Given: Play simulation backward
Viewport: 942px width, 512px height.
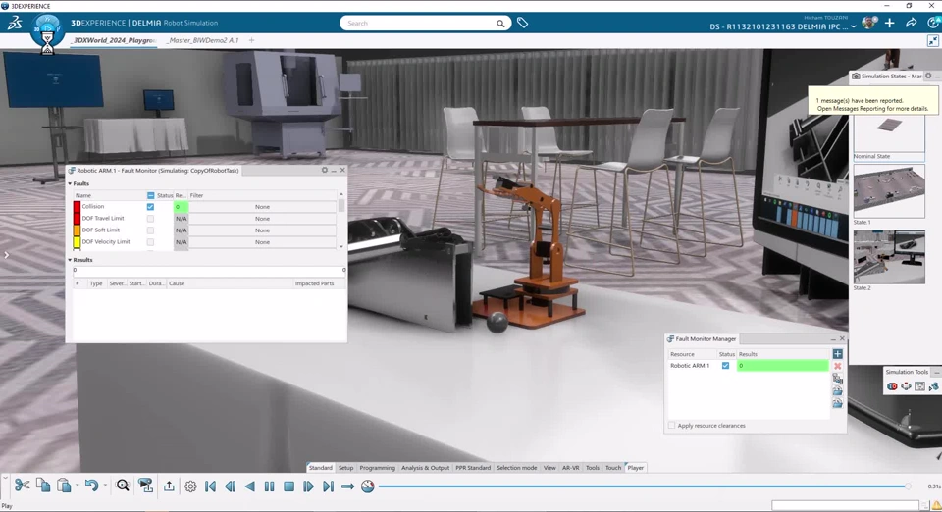Looking at the screenshot, I should point(250,486).
